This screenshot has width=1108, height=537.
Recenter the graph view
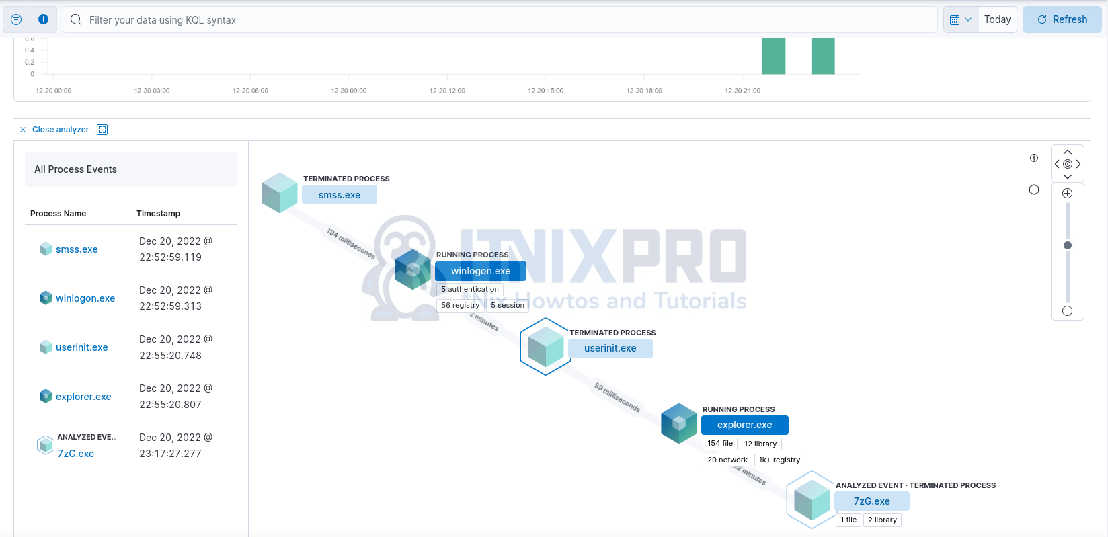tap(1068, 164)
